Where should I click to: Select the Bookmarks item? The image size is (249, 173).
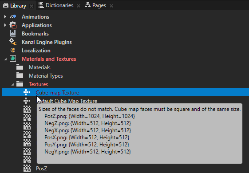(35, 34)
